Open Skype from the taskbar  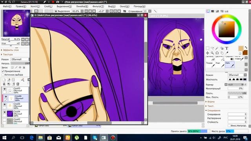click(x=95, y=137)
